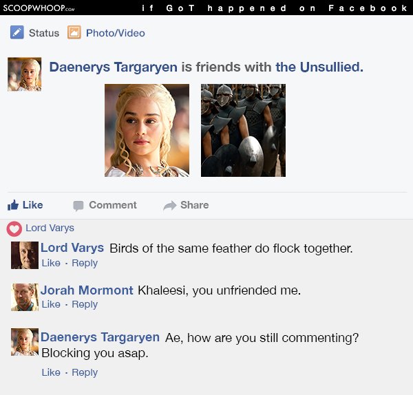Open the Unsullied page link
Screen dimensions: 413x395
pyautogui.click(x=319, y=67)
